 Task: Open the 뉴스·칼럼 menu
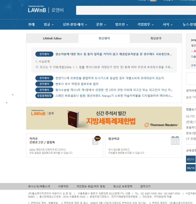pyautogui.click(x=189, y=25)
